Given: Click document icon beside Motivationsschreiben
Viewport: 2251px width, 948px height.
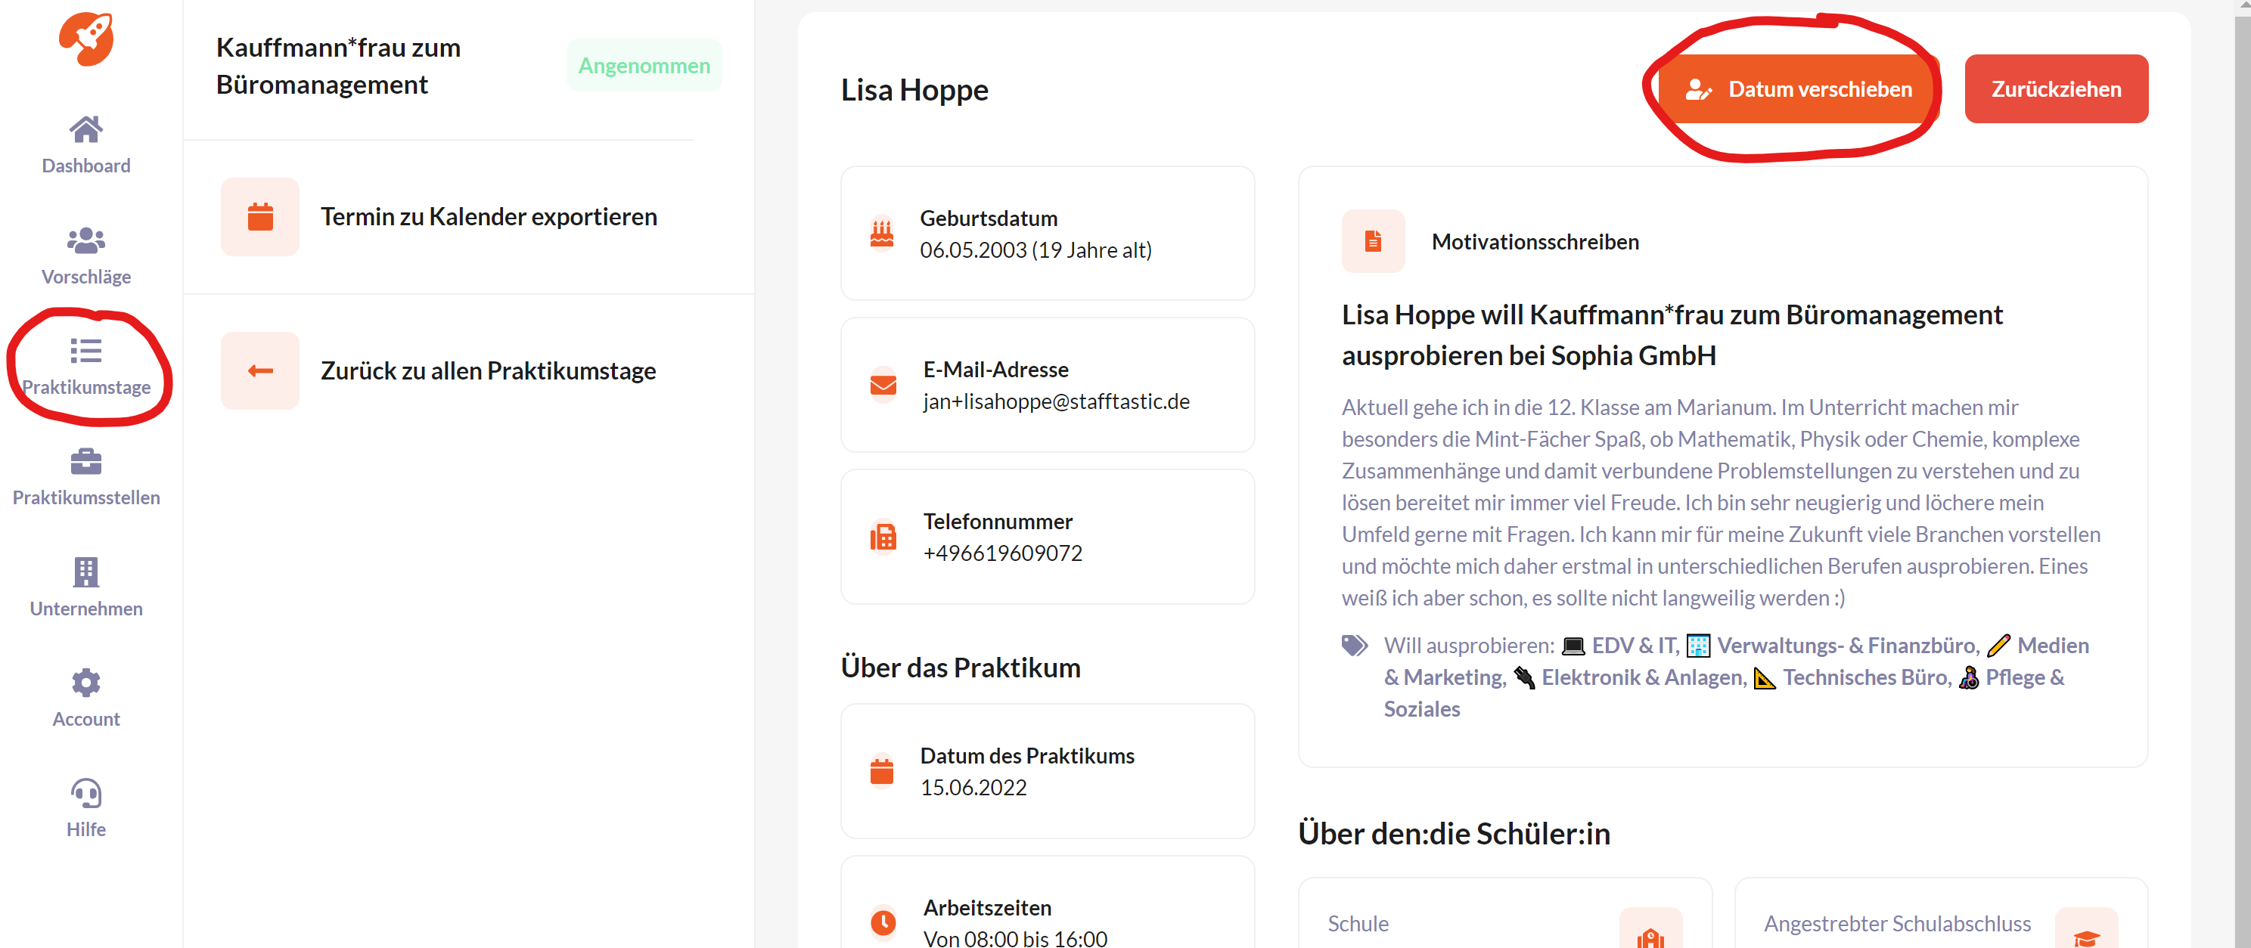Looking at the screenshot, I should [x=1373, y=241].
